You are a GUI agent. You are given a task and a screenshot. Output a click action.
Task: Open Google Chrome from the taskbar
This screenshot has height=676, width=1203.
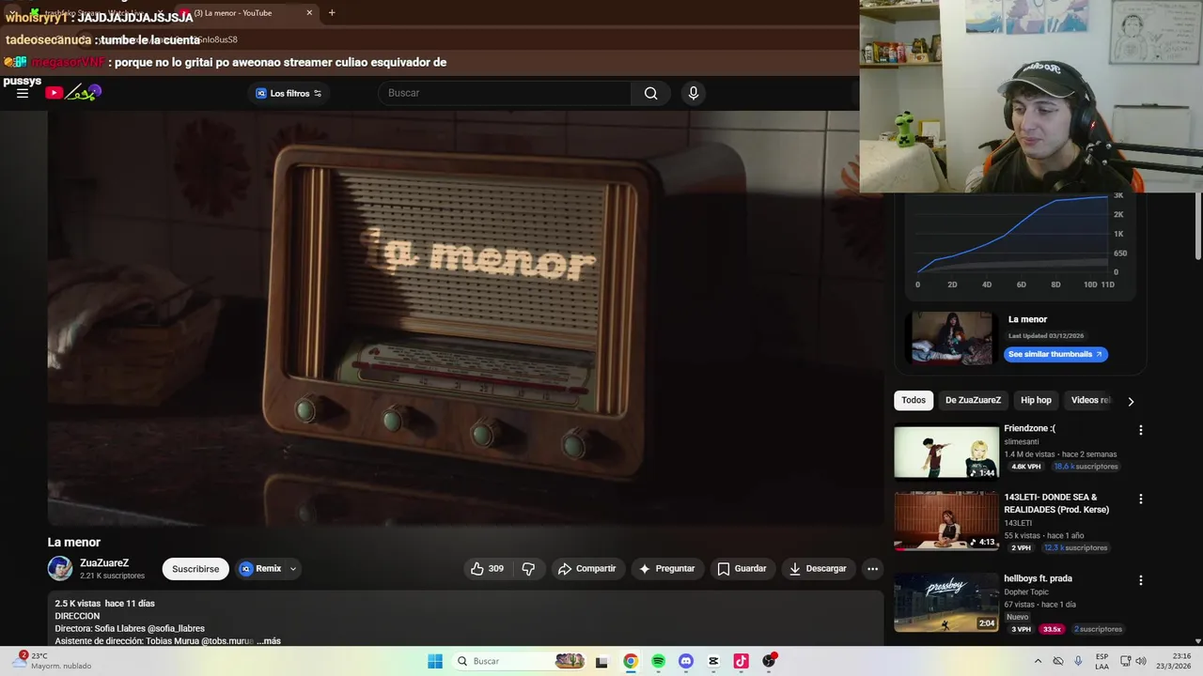[631, 661]
